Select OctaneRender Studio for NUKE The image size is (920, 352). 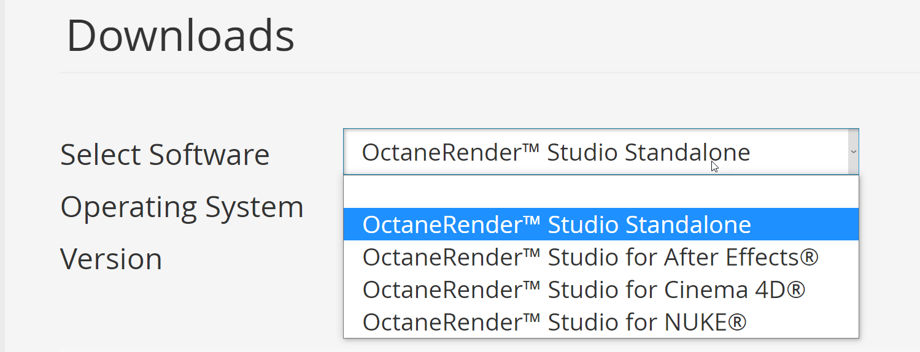click(x=554, y=322)
